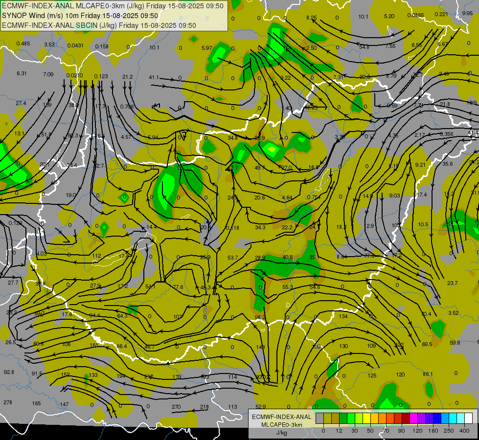Viewport: 479px width, 440px height.
Task: Click the map value '194'
Action: click(x=121, y=376)
